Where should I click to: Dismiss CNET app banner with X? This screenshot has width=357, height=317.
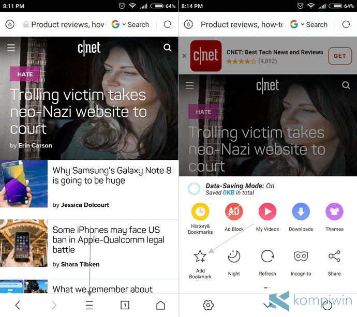[x=184, y=56]
